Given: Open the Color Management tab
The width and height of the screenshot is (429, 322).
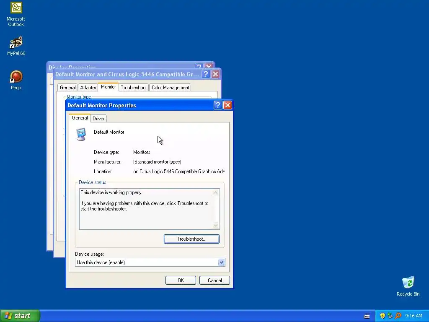Looking at the screenshot, I should 170,88.
